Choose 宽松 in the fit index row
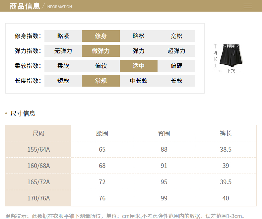This screenshot has width=262, height=219. coord(176,36)
